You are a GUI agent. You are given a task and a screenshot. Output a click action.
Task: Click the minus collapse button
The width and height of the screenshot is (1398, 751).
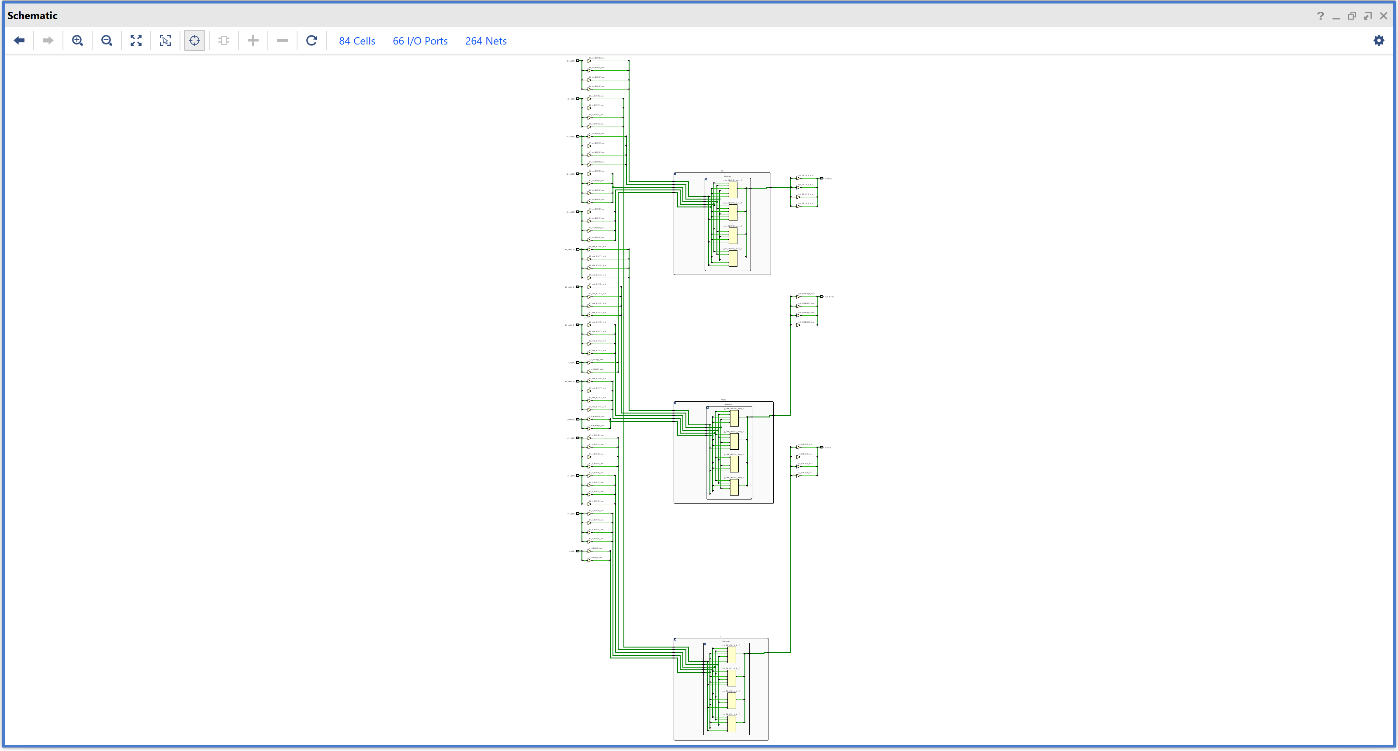click(282, 41)
